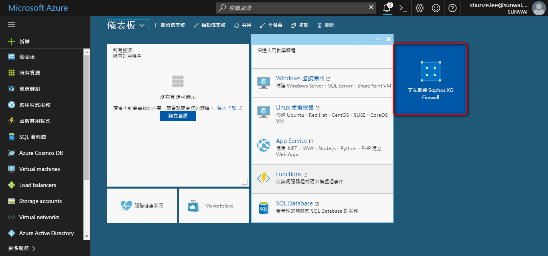Open the App Service link
Screen dimensions: 548x256
291,141
